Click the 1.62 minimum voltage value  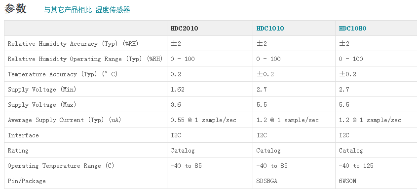(x=177, y=90)
